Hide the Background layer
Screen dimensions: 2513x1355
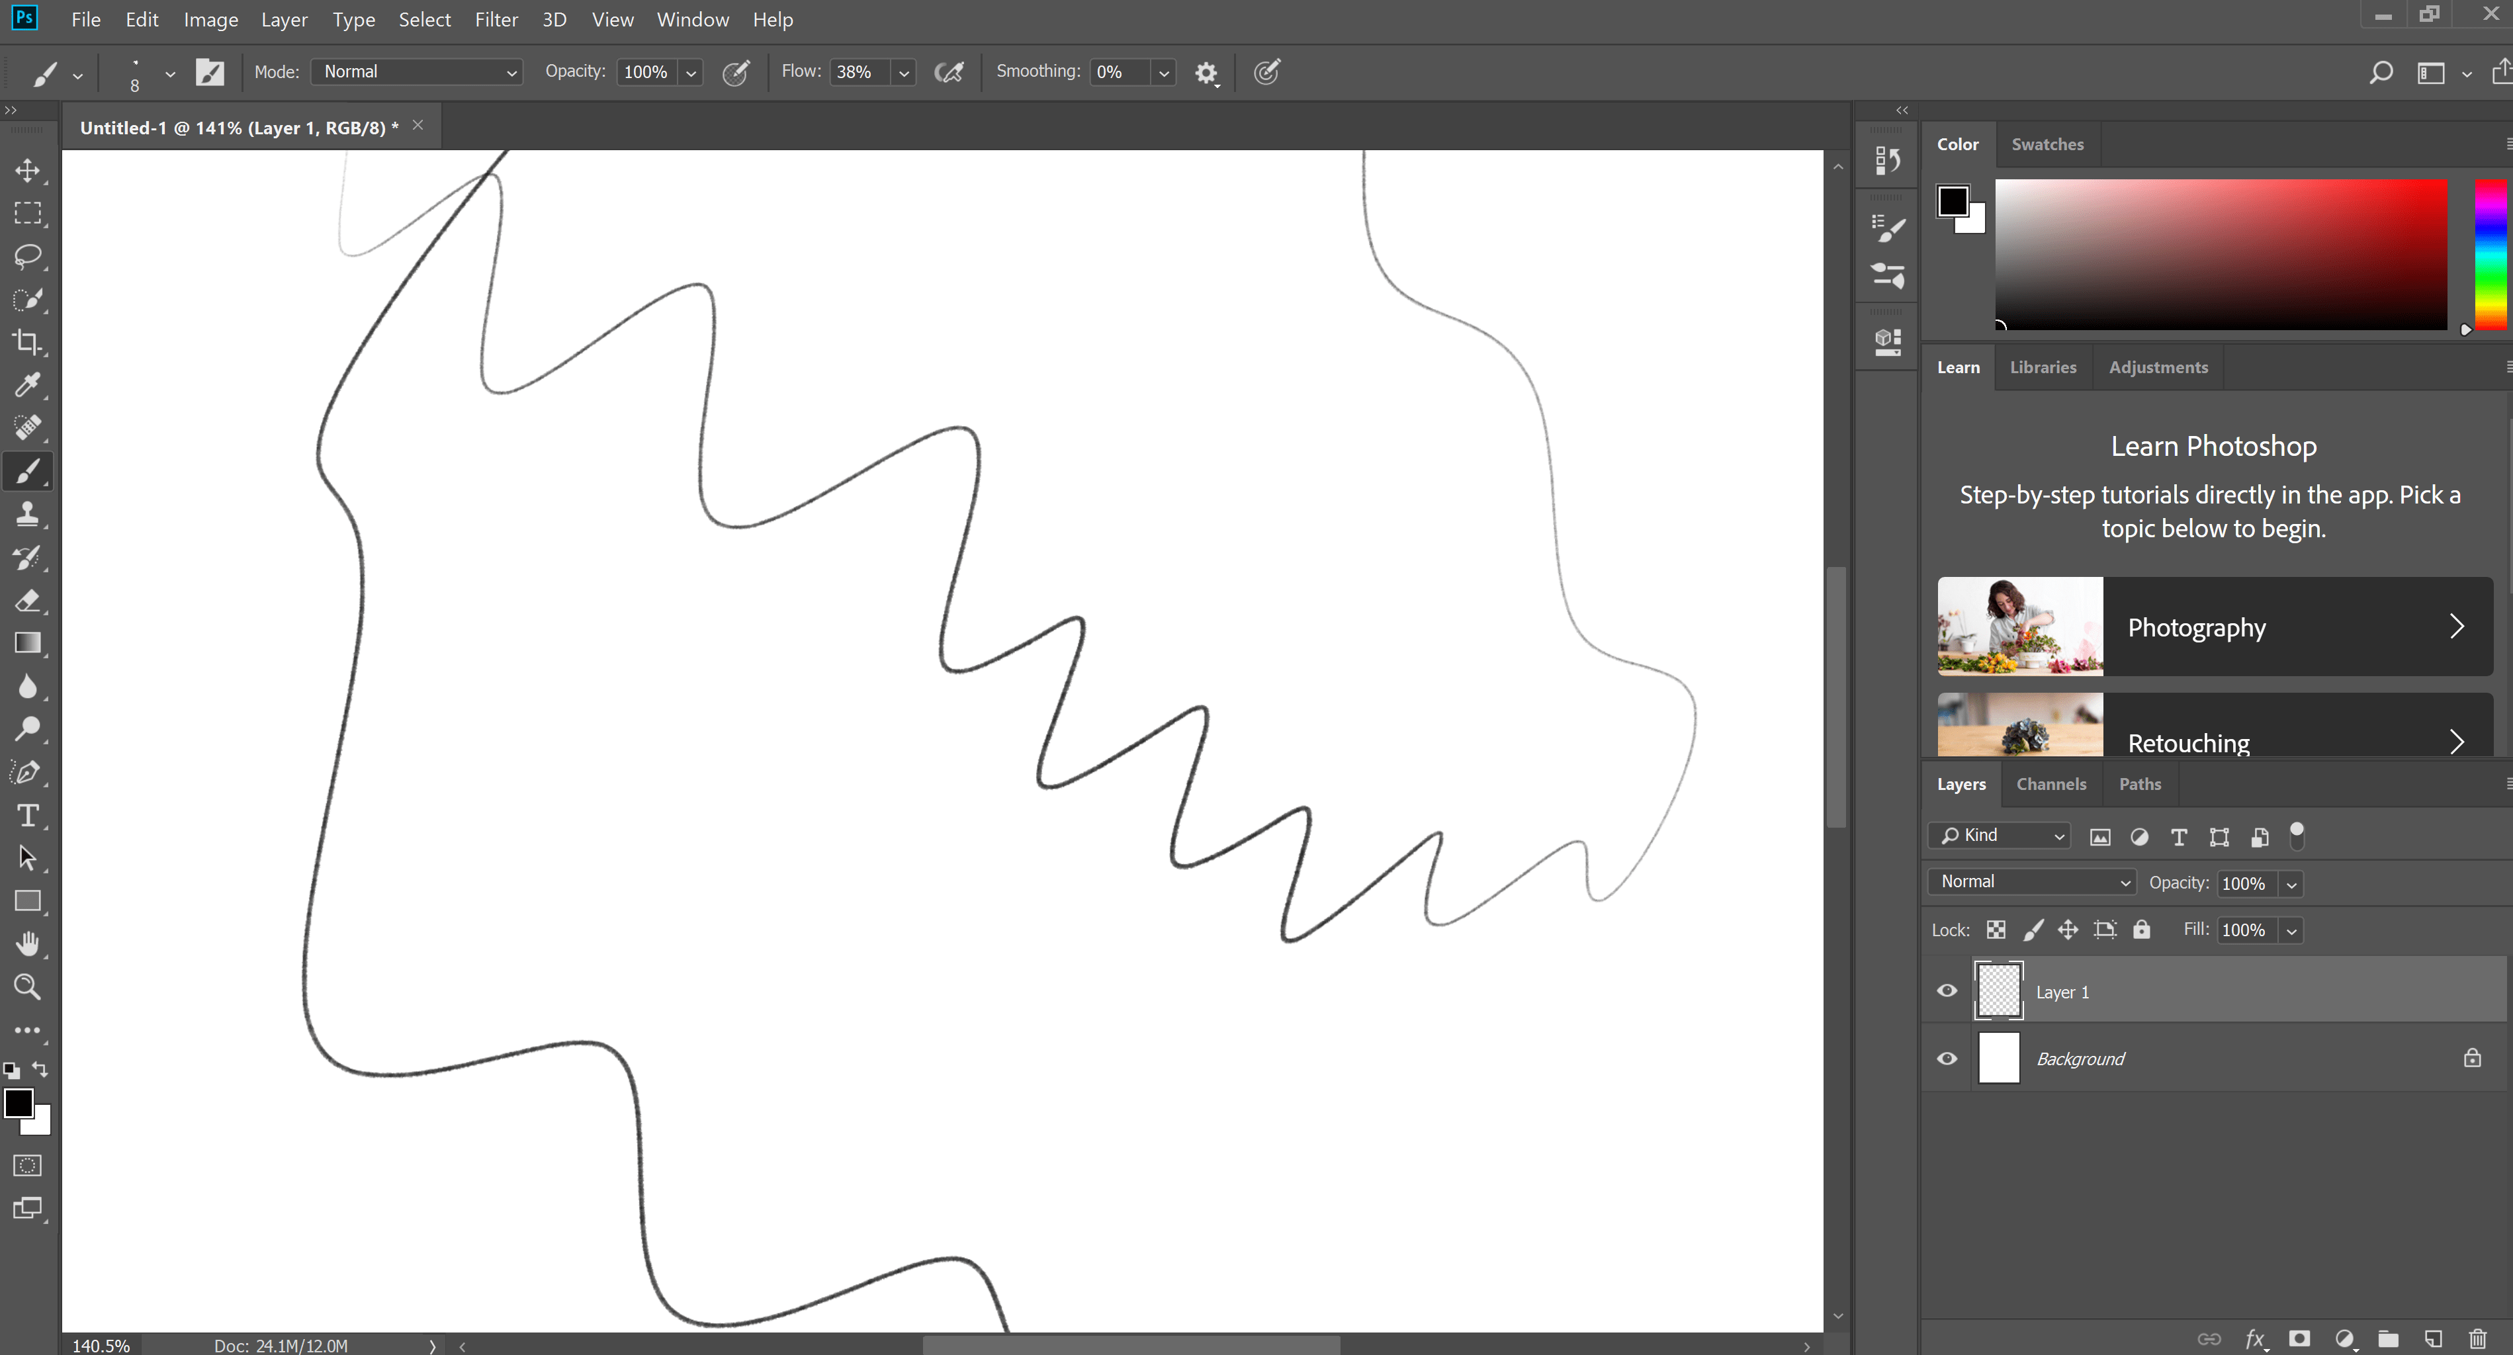click(x=1946, y=1059)
